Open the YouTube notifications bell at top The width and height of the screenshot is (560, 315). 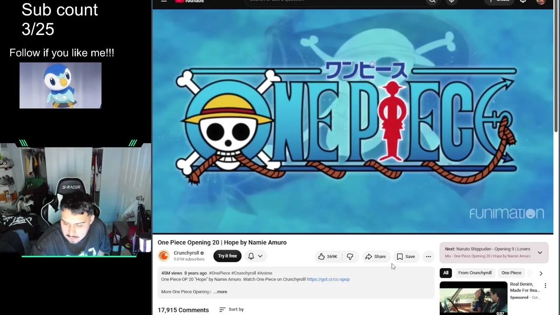(523, 1)
